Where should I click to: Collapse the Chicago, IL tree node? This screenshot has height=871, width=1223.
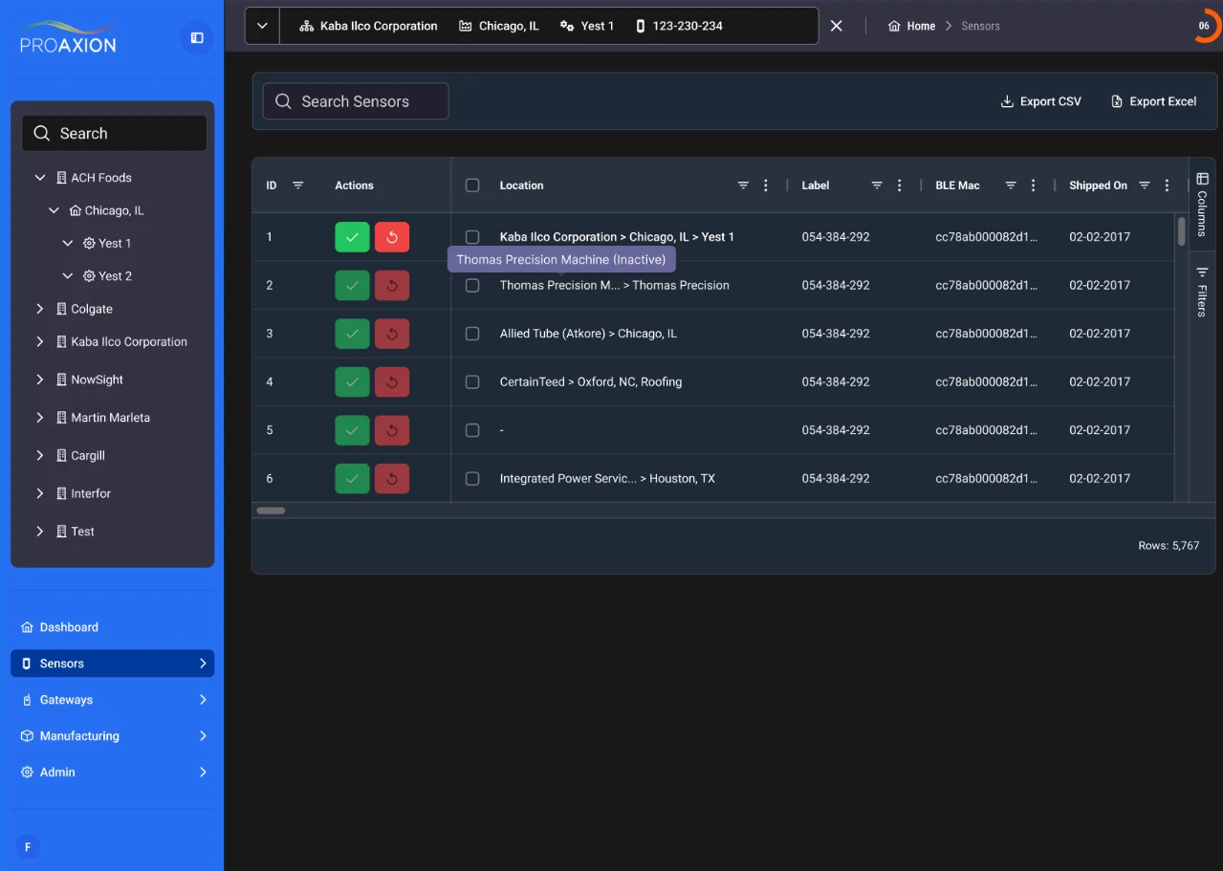point(54,210)
